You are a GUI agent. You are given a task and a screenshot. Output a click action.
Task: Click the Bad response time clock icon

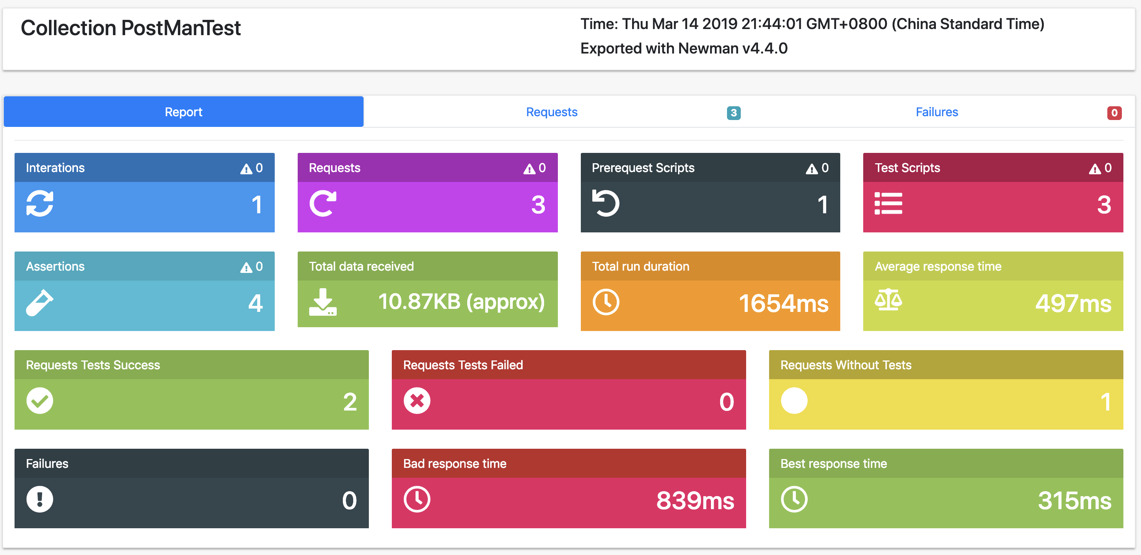click(x=417, y=500)
